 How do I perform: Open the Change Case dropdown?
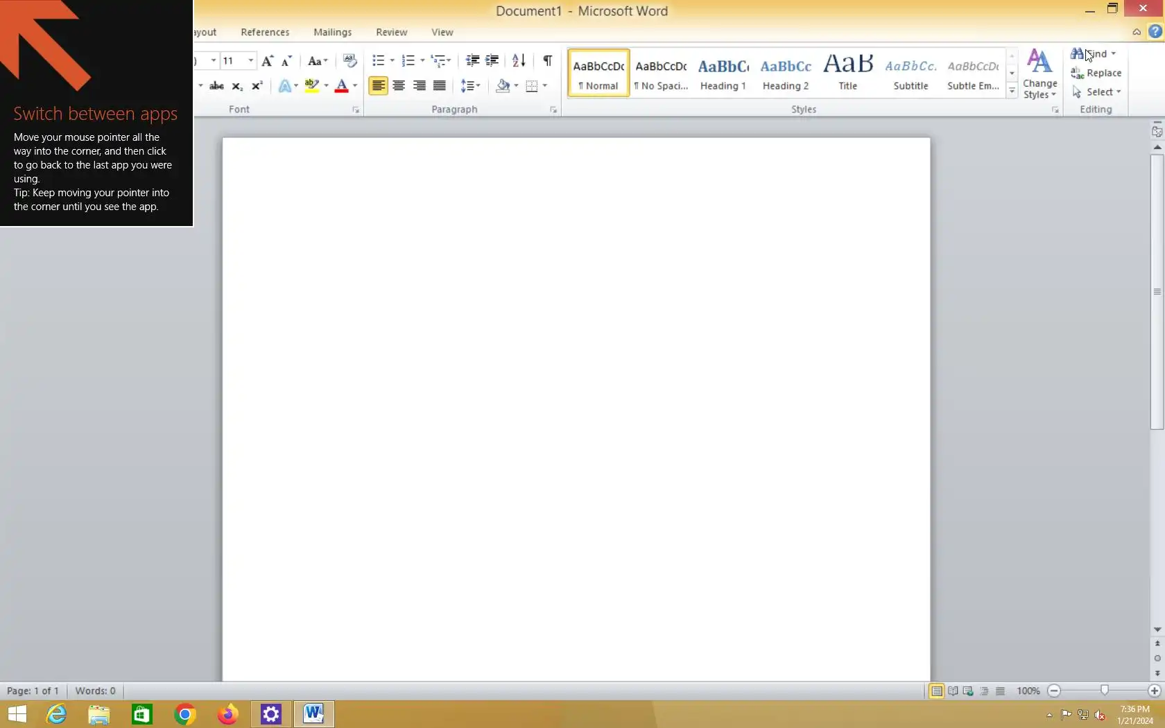[318, 61]
